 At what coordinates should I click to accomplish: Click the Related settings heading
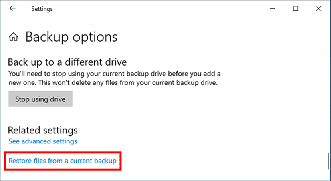[x=43, y=130]
